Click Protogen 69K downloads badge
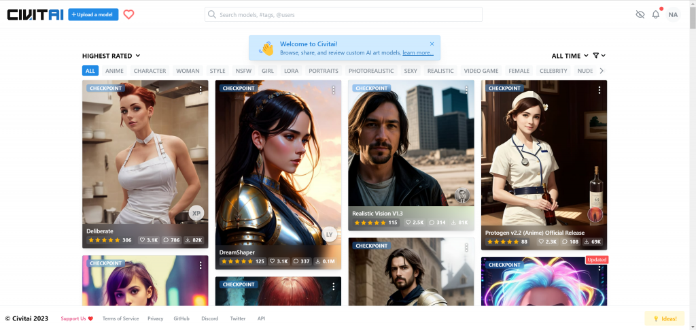This screenshot has width=696, height=330. pos(593,242)
